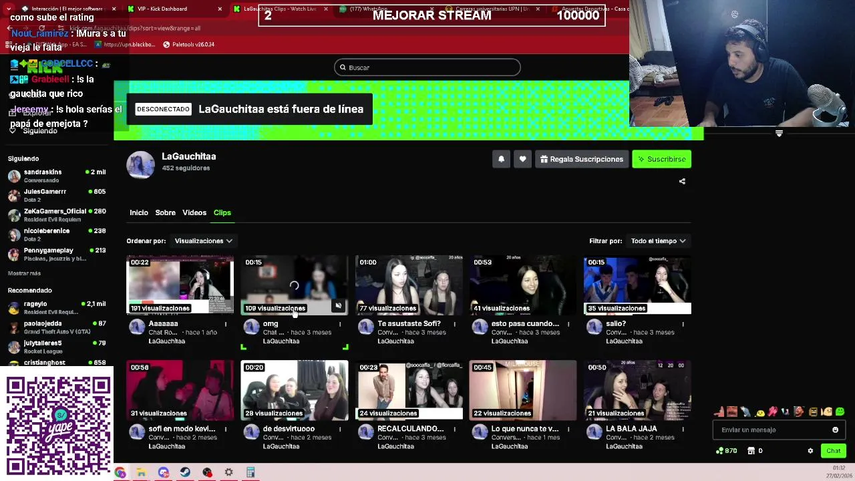This screenshot has width=855, height=481.
Task: Open rageylo in Recomendado list
Action: 57,307
